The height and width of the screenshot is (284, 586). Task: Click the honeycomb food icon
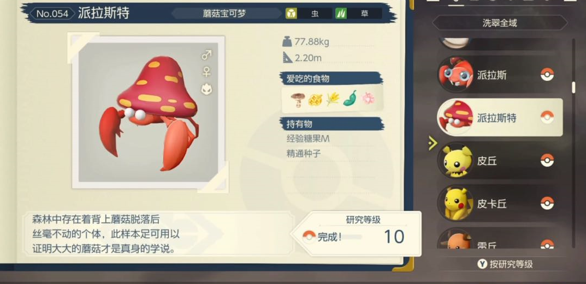pyautogui.click(x=315, y=100)
